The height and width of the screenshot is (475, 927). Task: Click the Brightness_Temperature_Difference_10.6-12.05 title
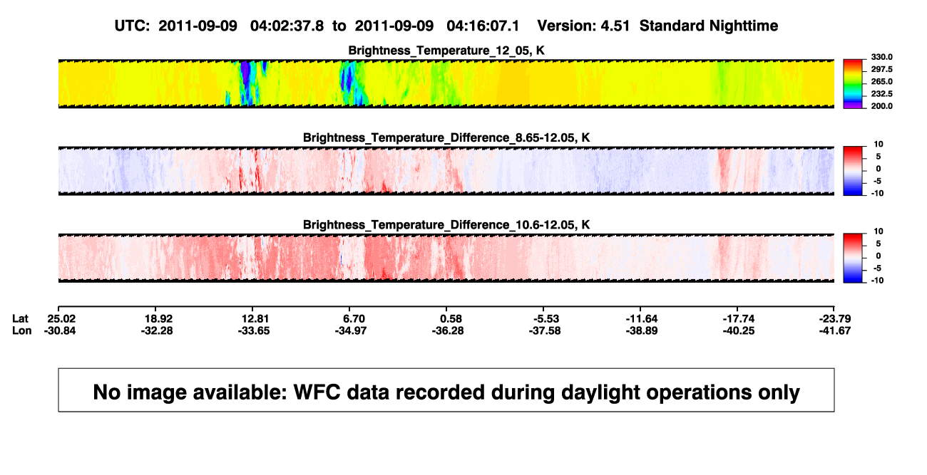pyautogui.click(x=446, y=225)
